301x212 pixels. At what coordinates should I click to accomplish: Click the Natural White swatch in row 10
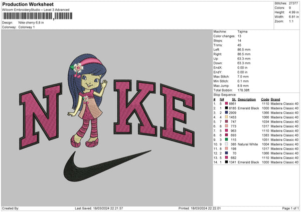click(x=226, y=144)
